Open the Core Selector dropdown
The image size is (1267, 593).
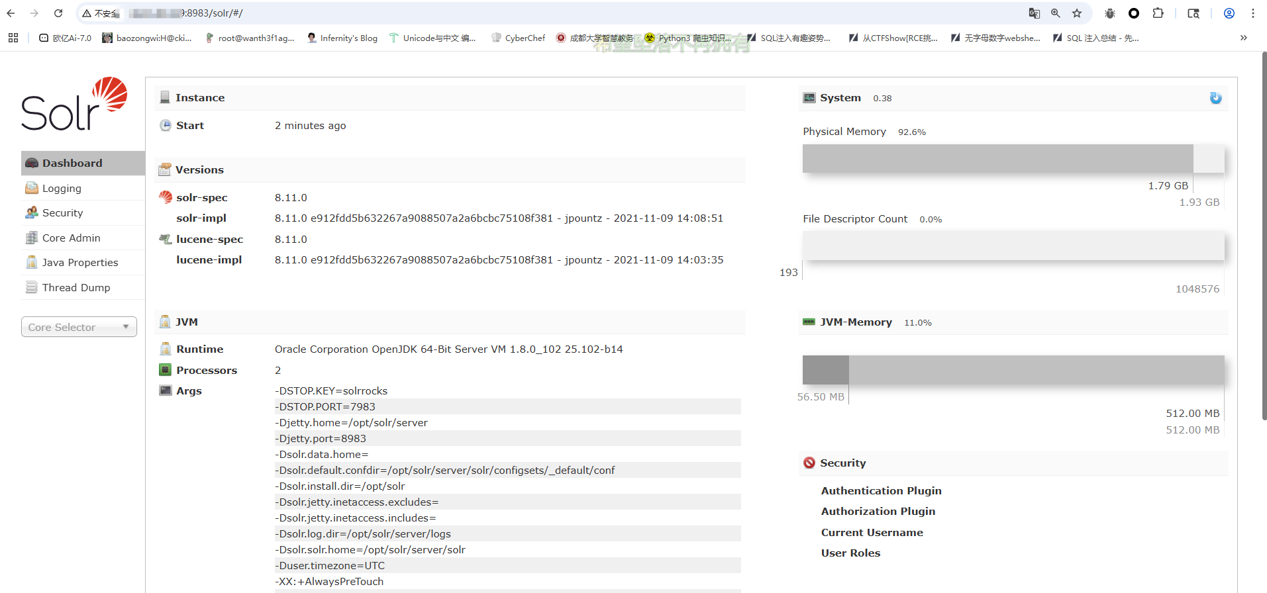79,327
